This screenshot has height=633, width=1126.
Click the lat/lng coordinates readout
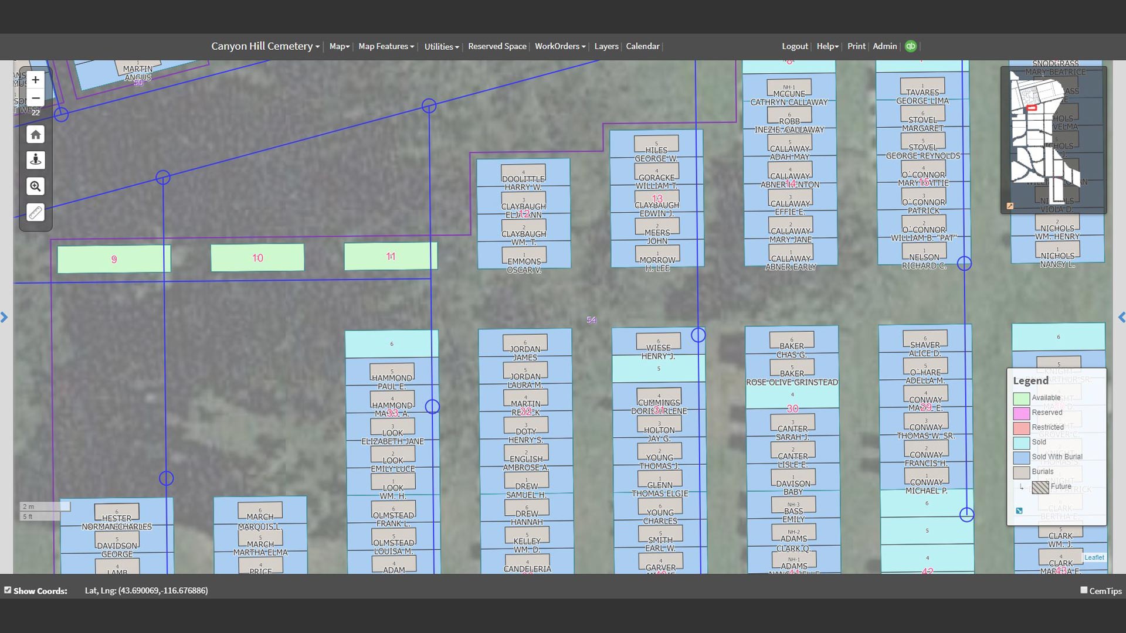coord(146,590)
